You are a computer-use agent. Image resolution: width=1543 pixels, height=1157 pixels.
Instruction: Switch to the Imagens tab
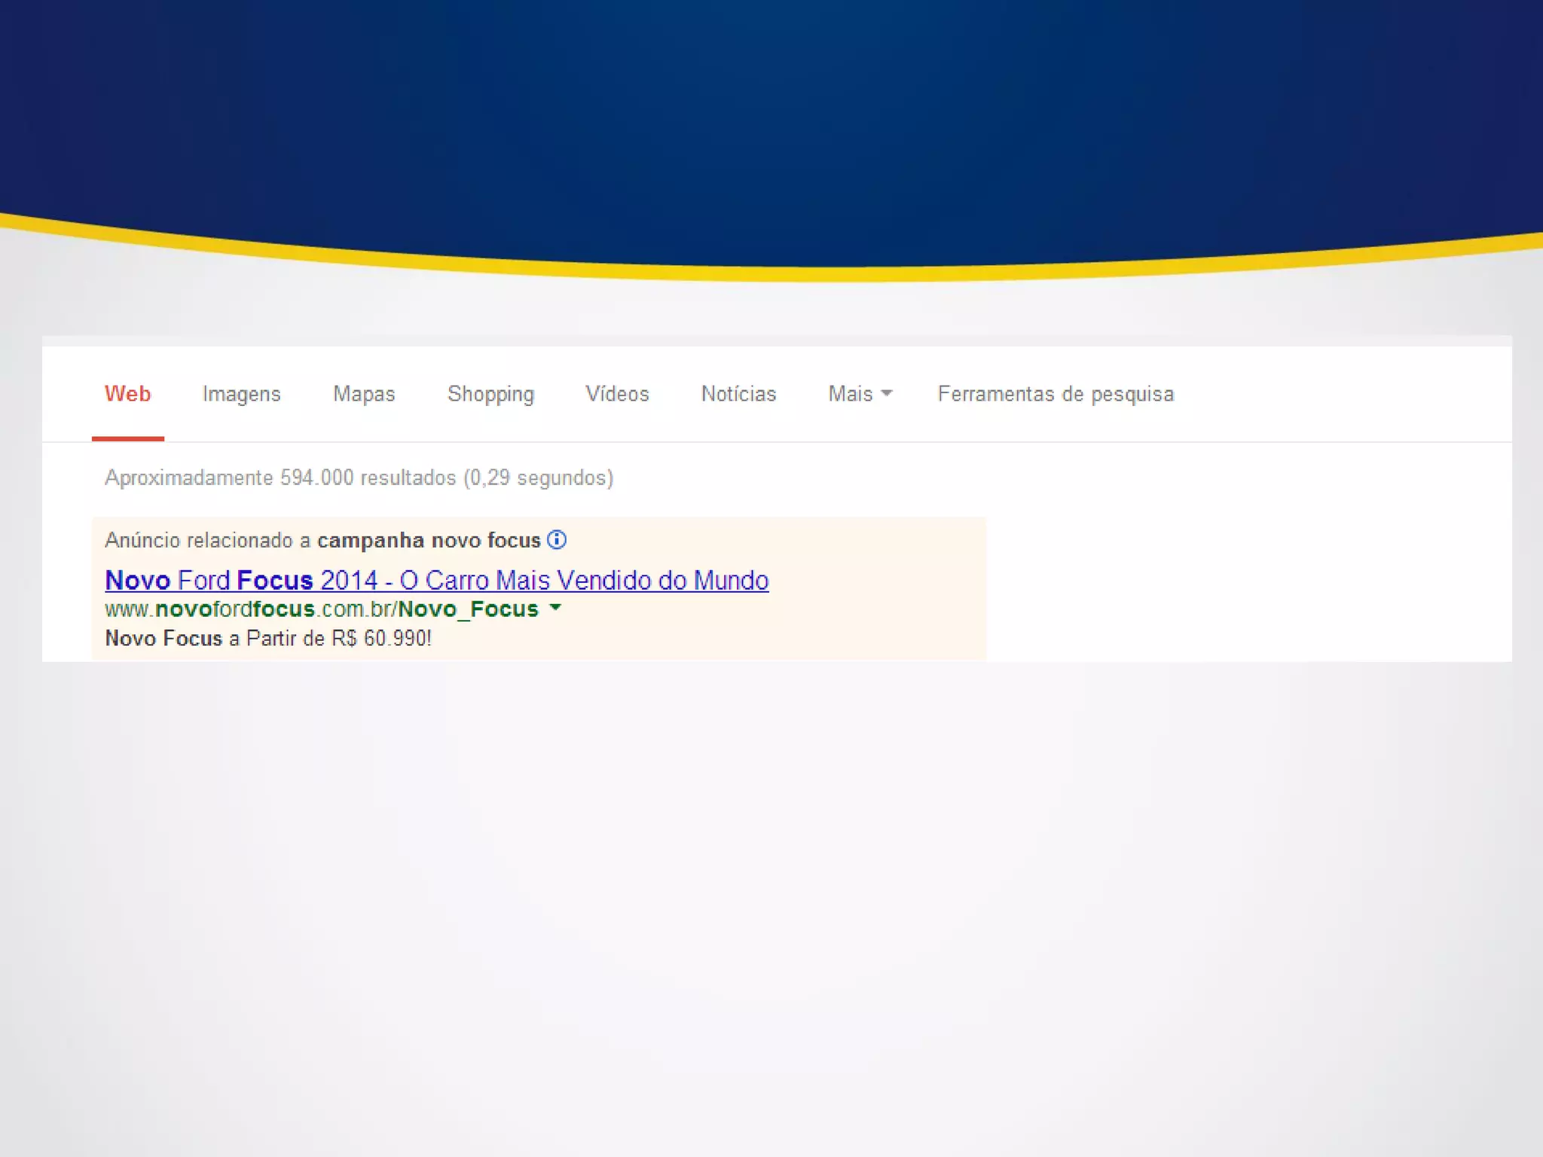pyautogui.click(x=241, y=393)
